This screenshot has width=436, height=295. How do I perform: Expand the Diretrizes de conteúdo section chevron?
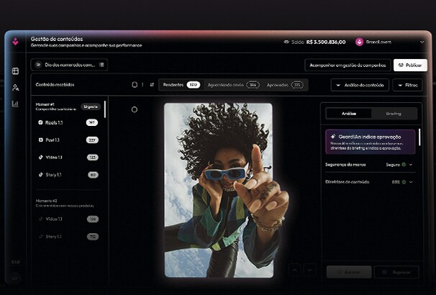(411, 182)
